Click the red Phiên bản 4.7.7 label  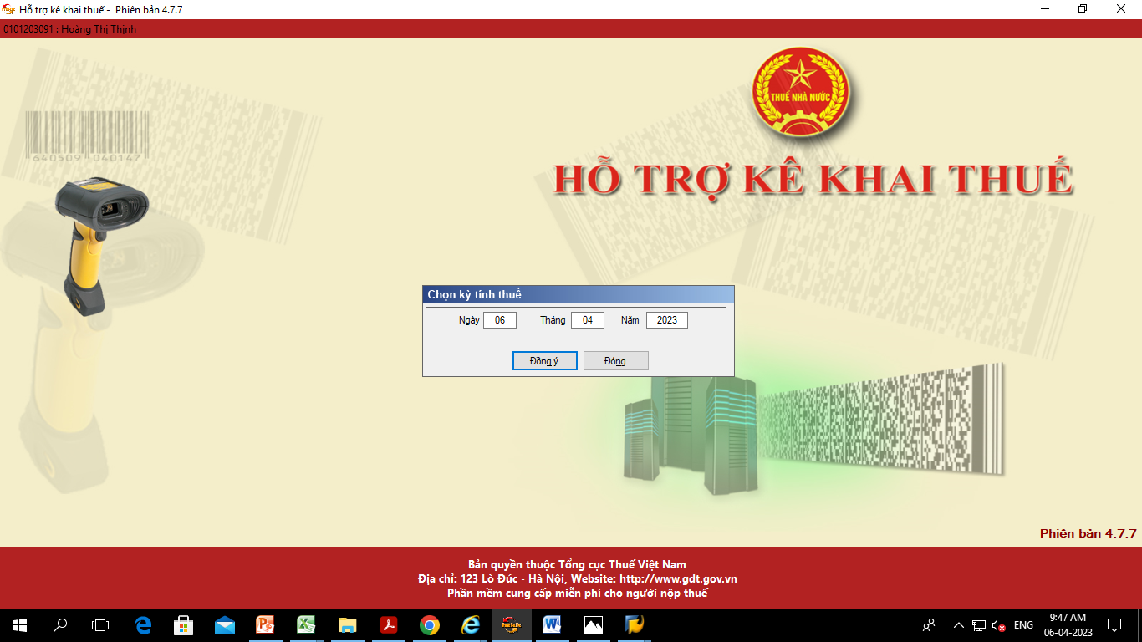tap(1088, 532)
